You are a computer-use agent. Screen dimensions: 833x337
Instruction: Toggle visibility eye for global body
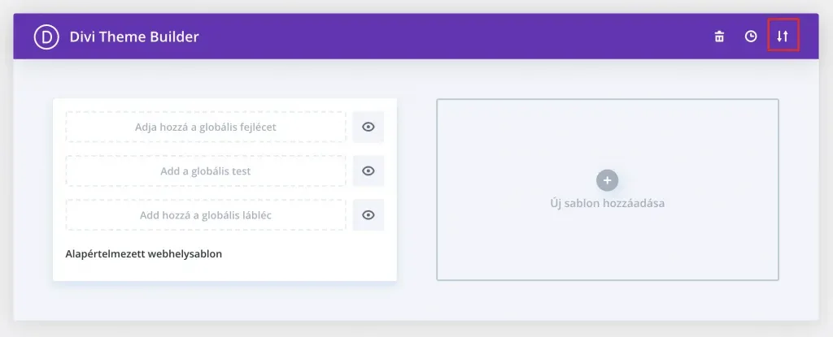click(x=369, y=171)
